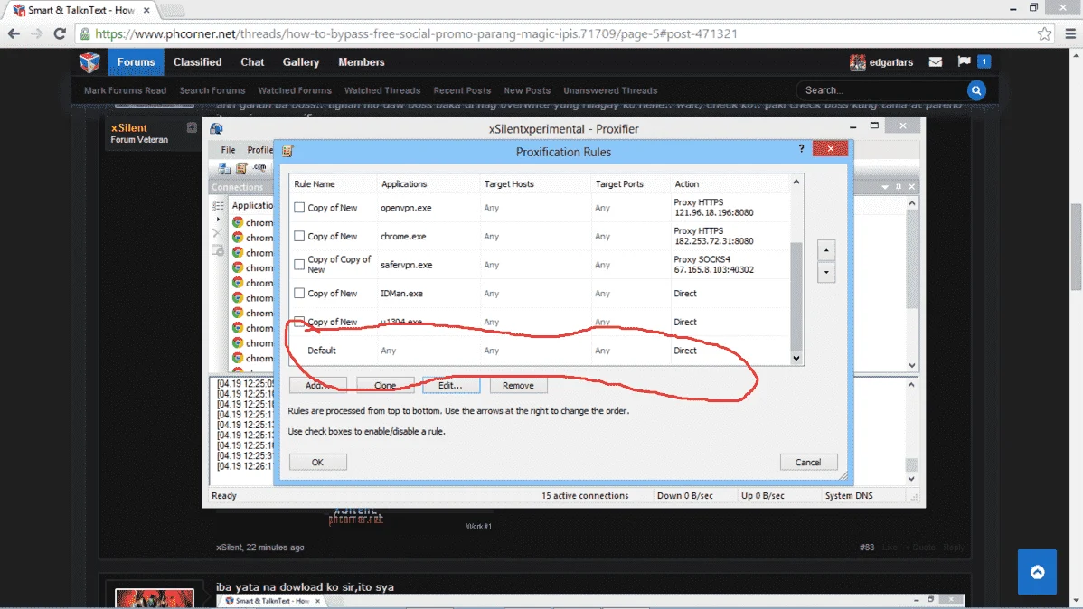Click the Name Resolution .com toolbar icon
This screenshot has height=609, width=1083.
pos(259,168)
